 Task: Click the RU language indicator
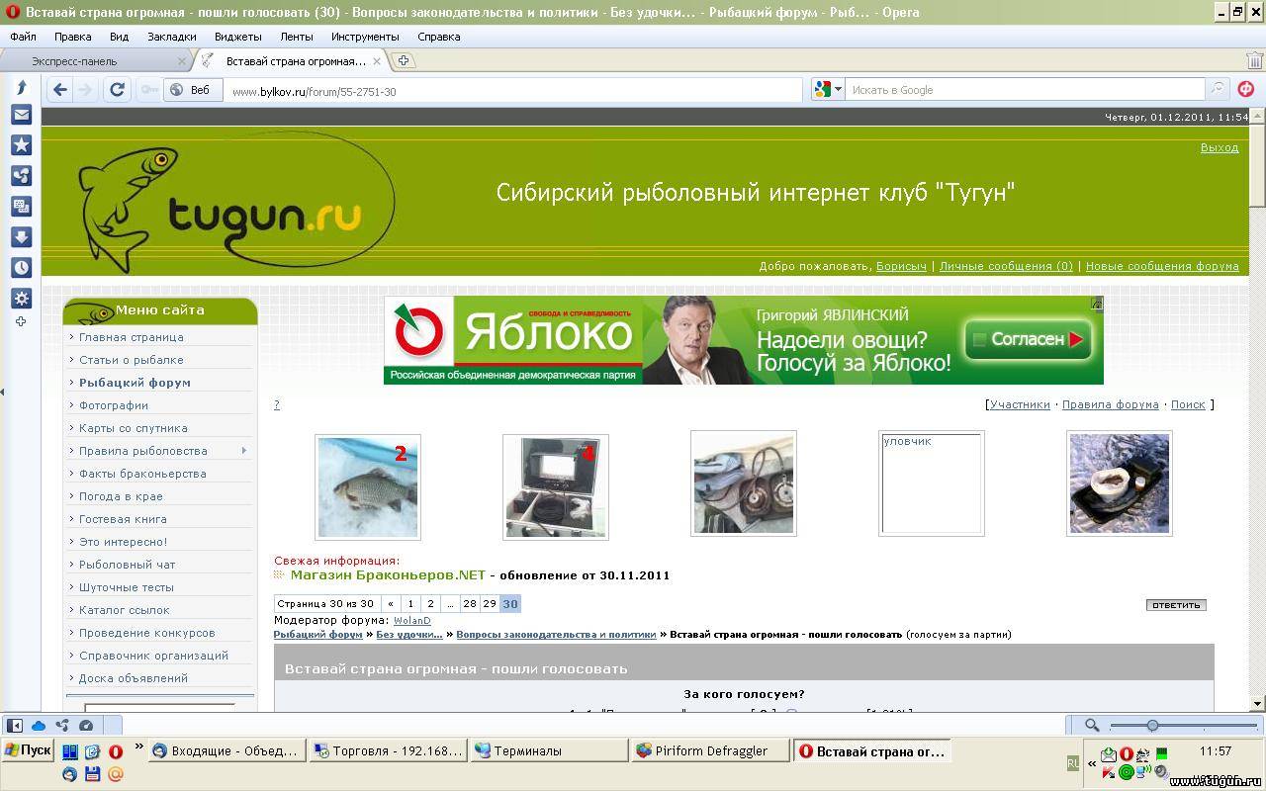pos(1073,763)
